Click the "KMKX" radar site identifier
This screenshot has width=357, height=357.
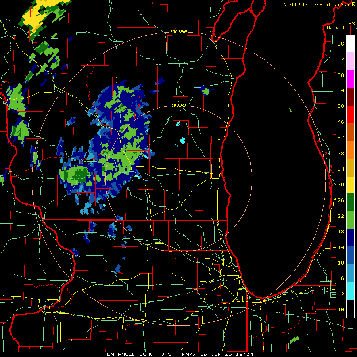pos(190,354)
